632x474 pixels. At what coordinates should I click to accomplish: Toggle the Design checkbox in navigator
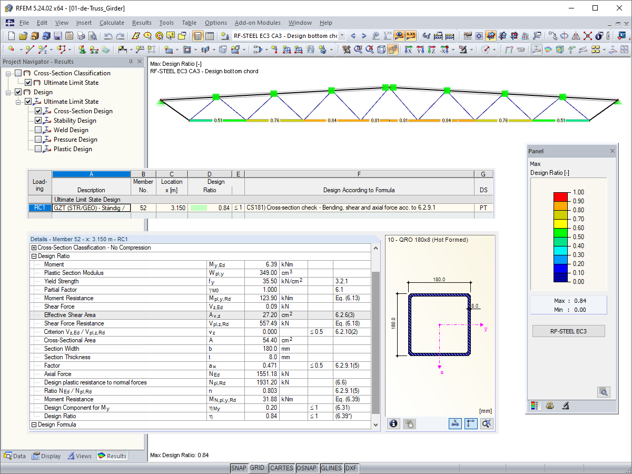coord(18,92)
